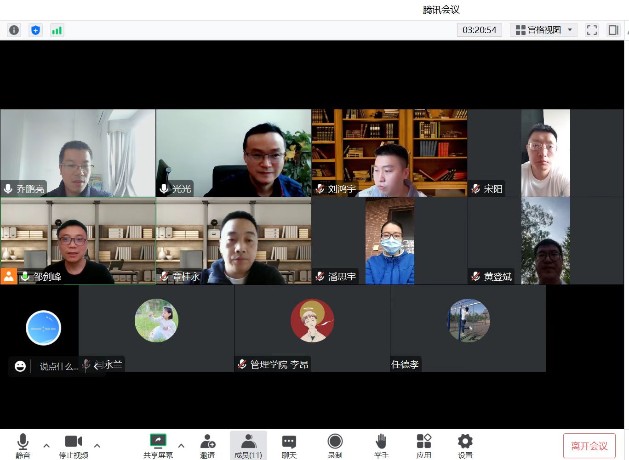Toggle the right sidebar panel icon

click(x=613, y=30)
